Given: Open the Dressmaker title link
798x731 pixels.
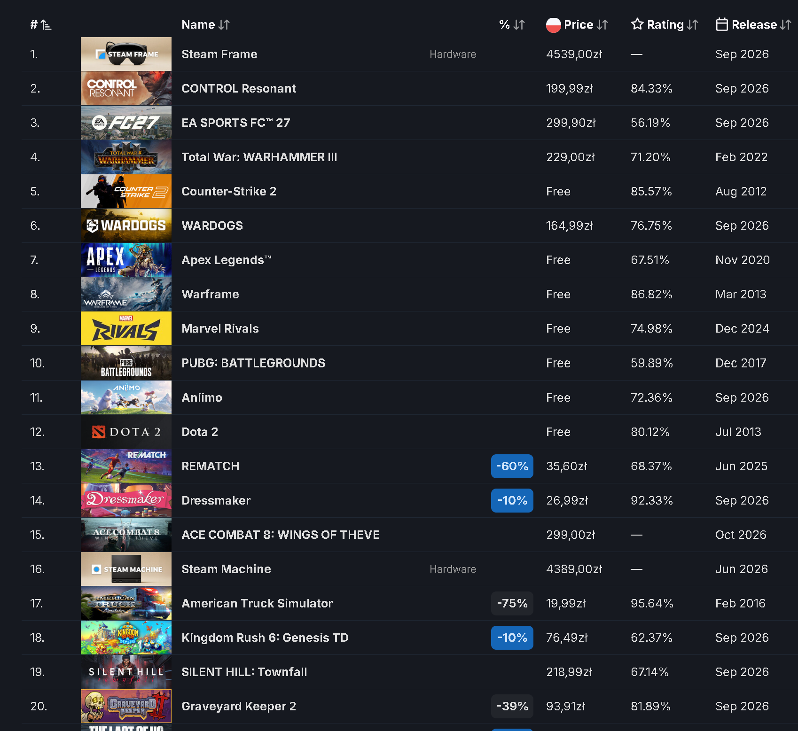Looking at the screenshot, I should [x=216, y=500].
